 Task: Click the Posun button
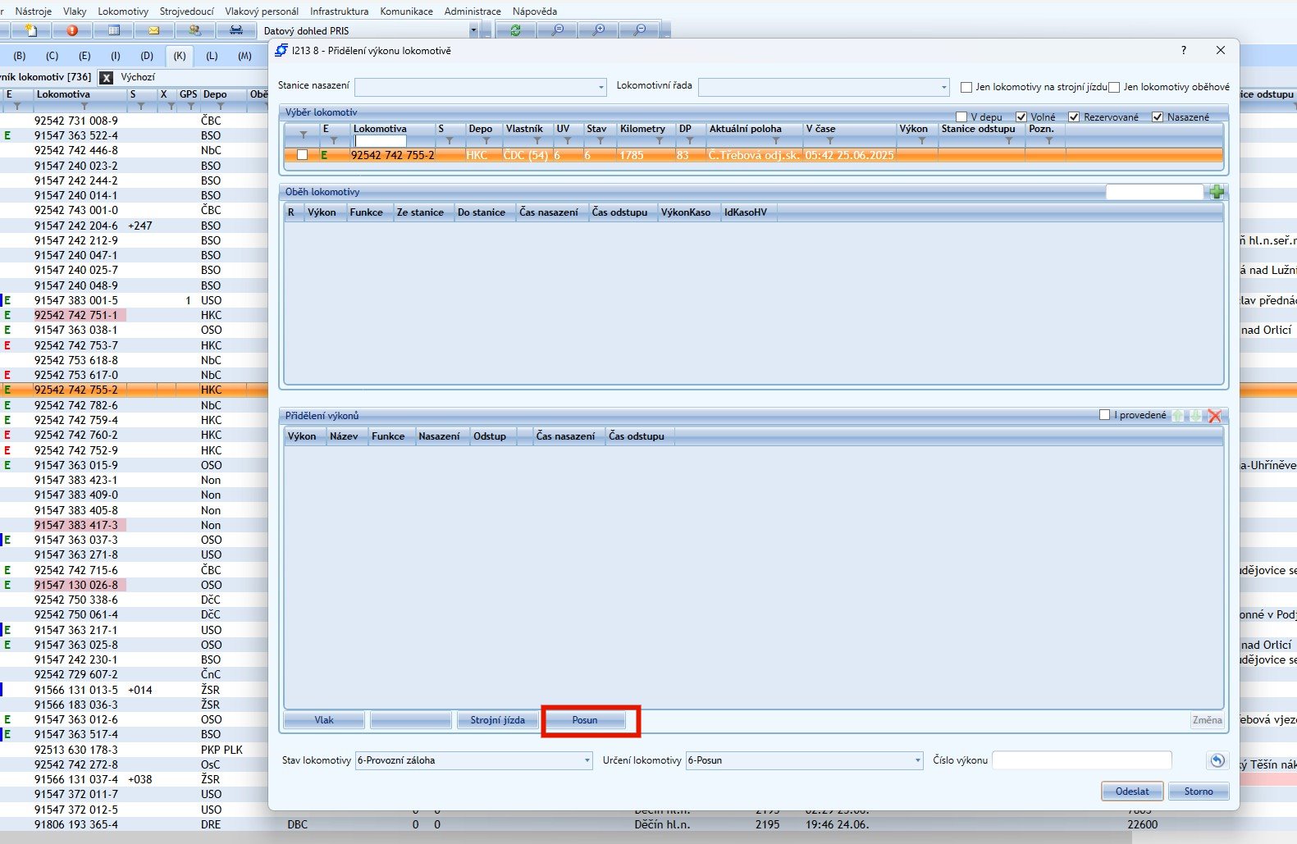584,720
